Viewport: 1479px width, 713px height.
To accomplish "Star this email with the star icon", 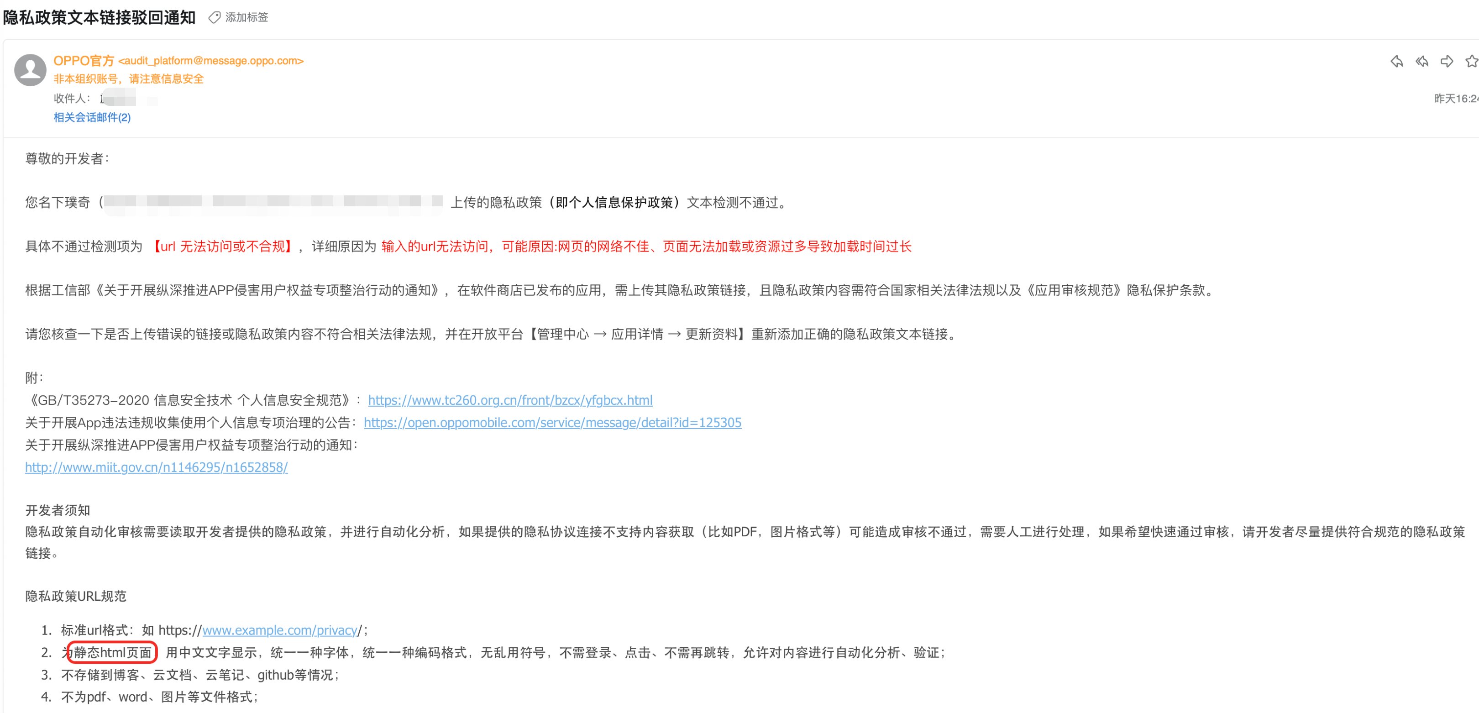I will point(1472,62).
